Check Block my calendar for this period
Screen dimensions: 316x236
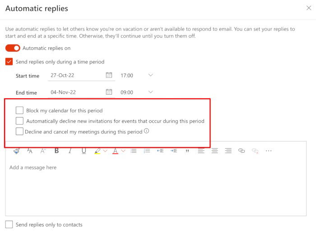[x=19, y=110]
